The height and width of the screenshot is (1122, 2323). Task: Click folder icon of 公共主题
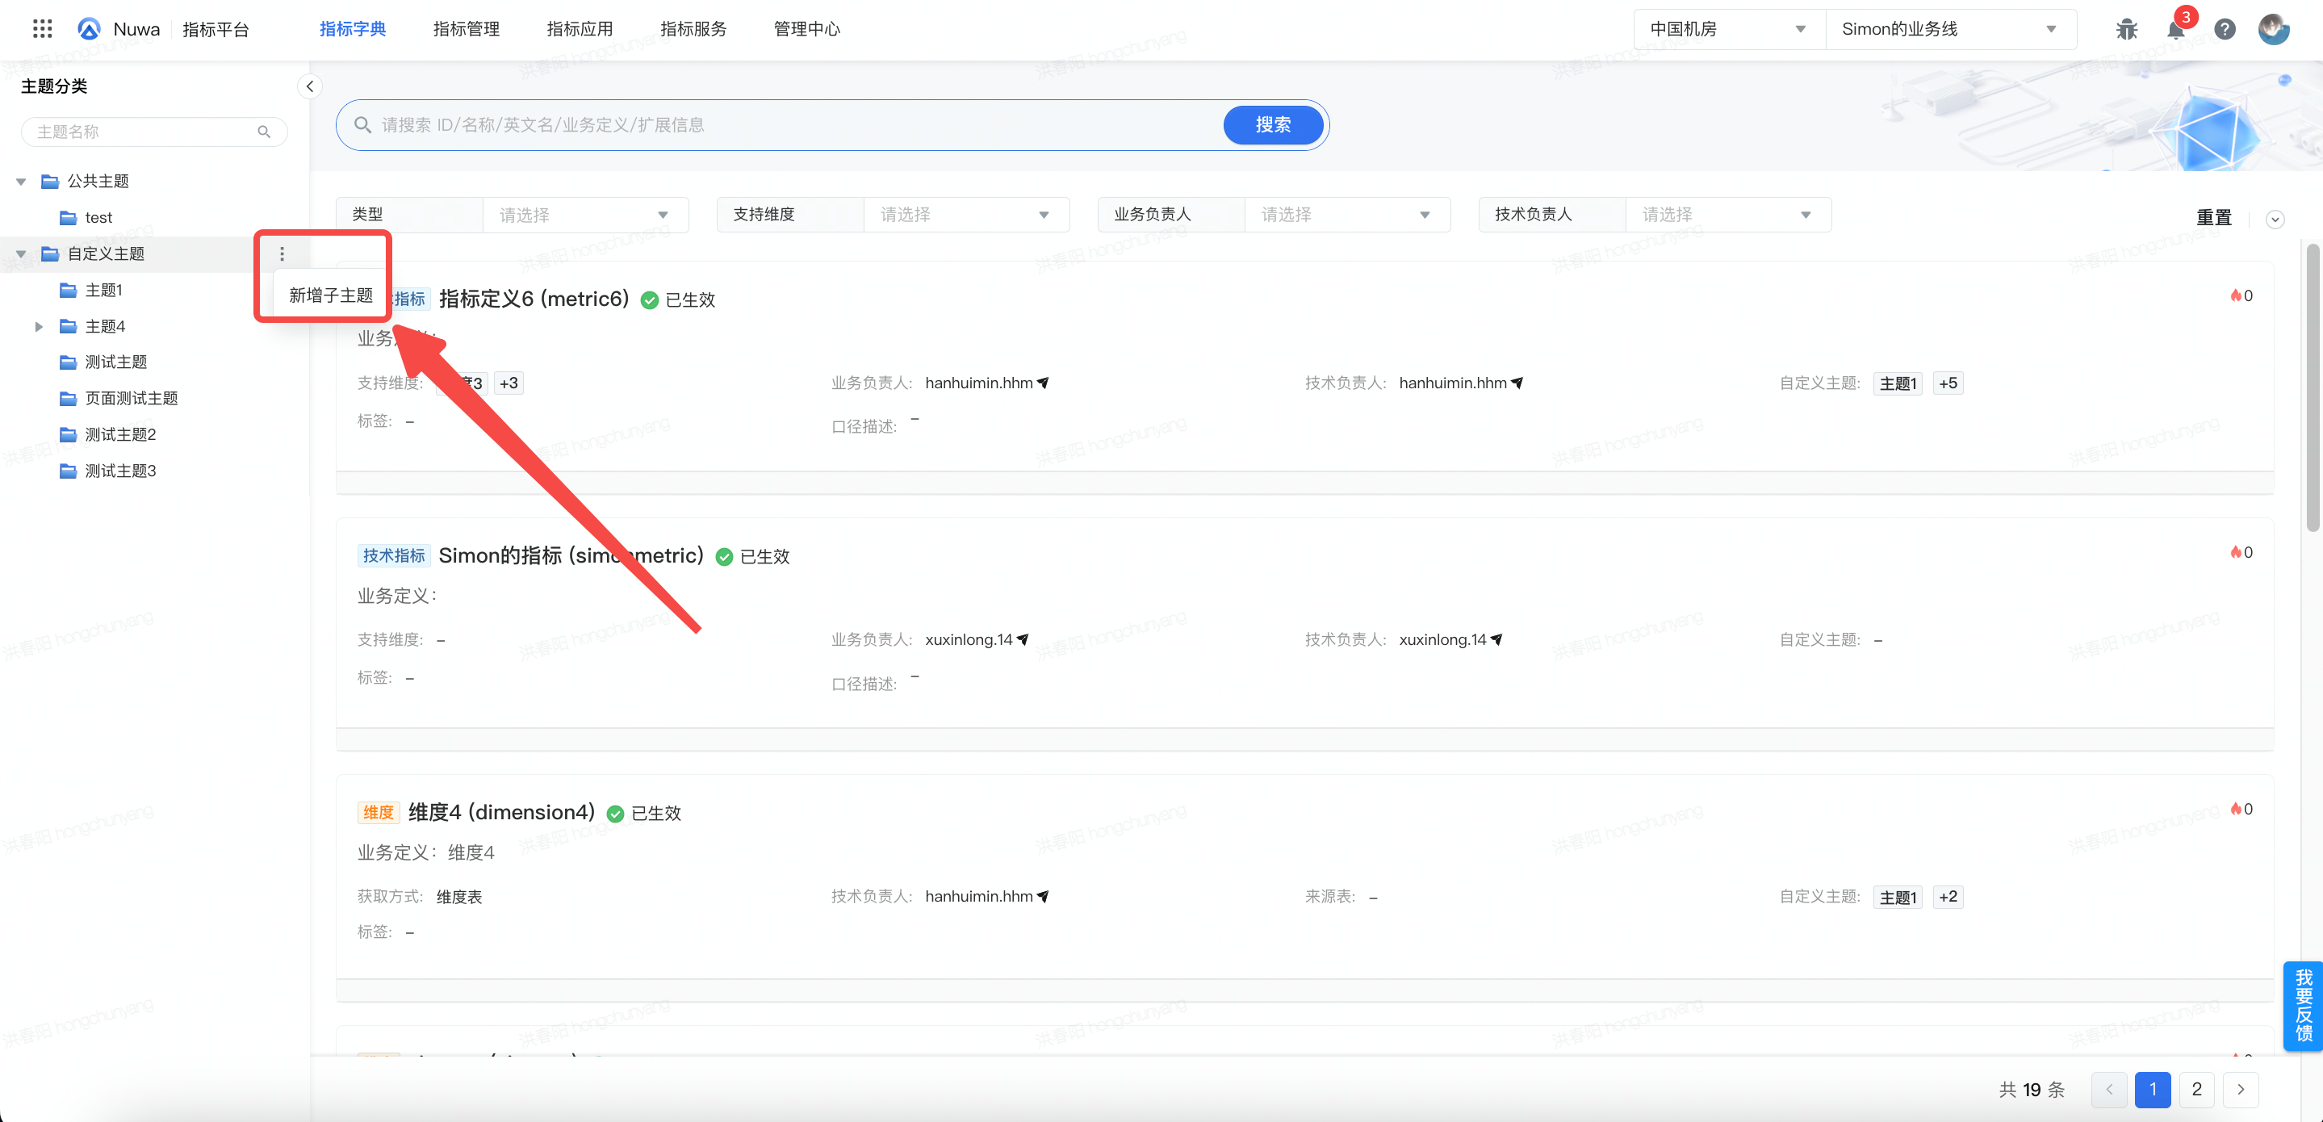point(51,182)
